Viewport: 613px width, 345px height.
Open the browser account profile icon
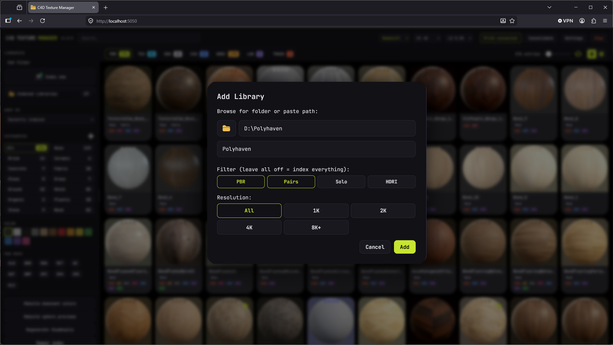click(x=582, y=21)
